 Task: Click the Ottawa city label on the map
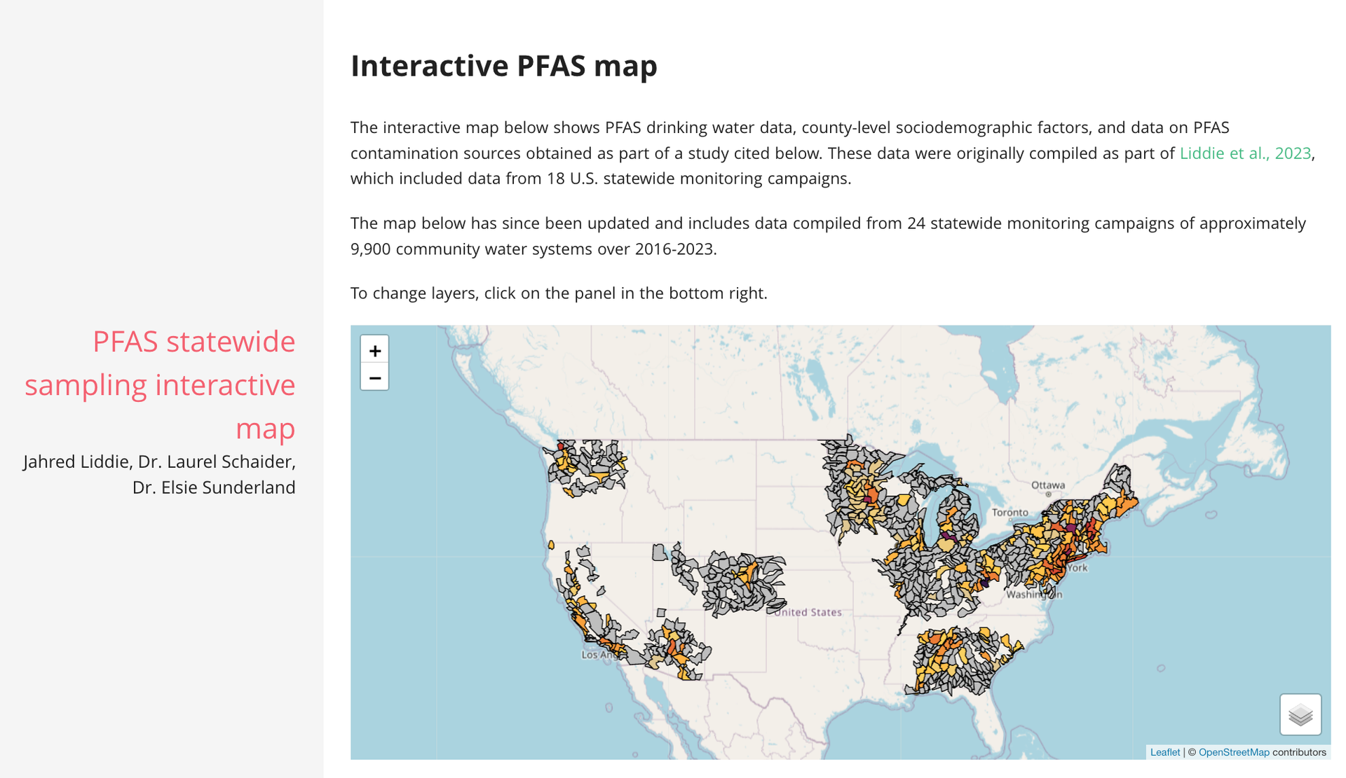click(x=1047, y=485)
